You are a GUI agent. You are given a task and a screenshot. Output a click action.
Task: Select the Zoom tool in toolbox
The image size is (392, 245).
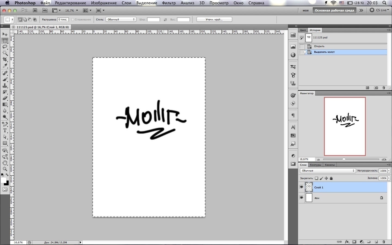tap(5, 169)
